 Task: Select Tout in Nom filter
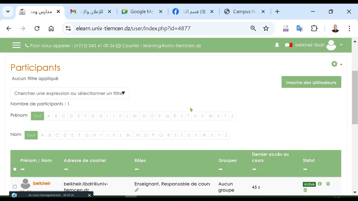tap(31, 135)
